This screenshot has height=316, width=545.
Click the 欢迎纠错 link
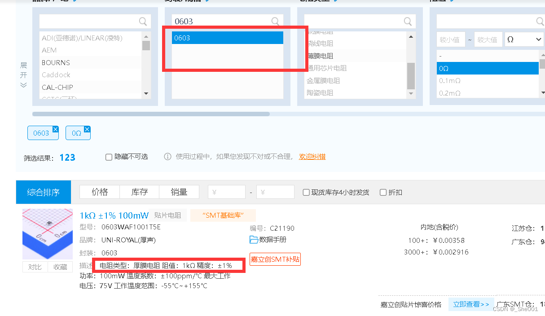point(312,157)
